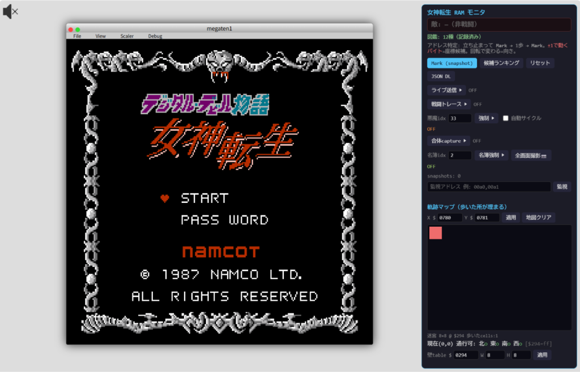
Task: Click the 監視 watch button
Action: coord(562,187)
